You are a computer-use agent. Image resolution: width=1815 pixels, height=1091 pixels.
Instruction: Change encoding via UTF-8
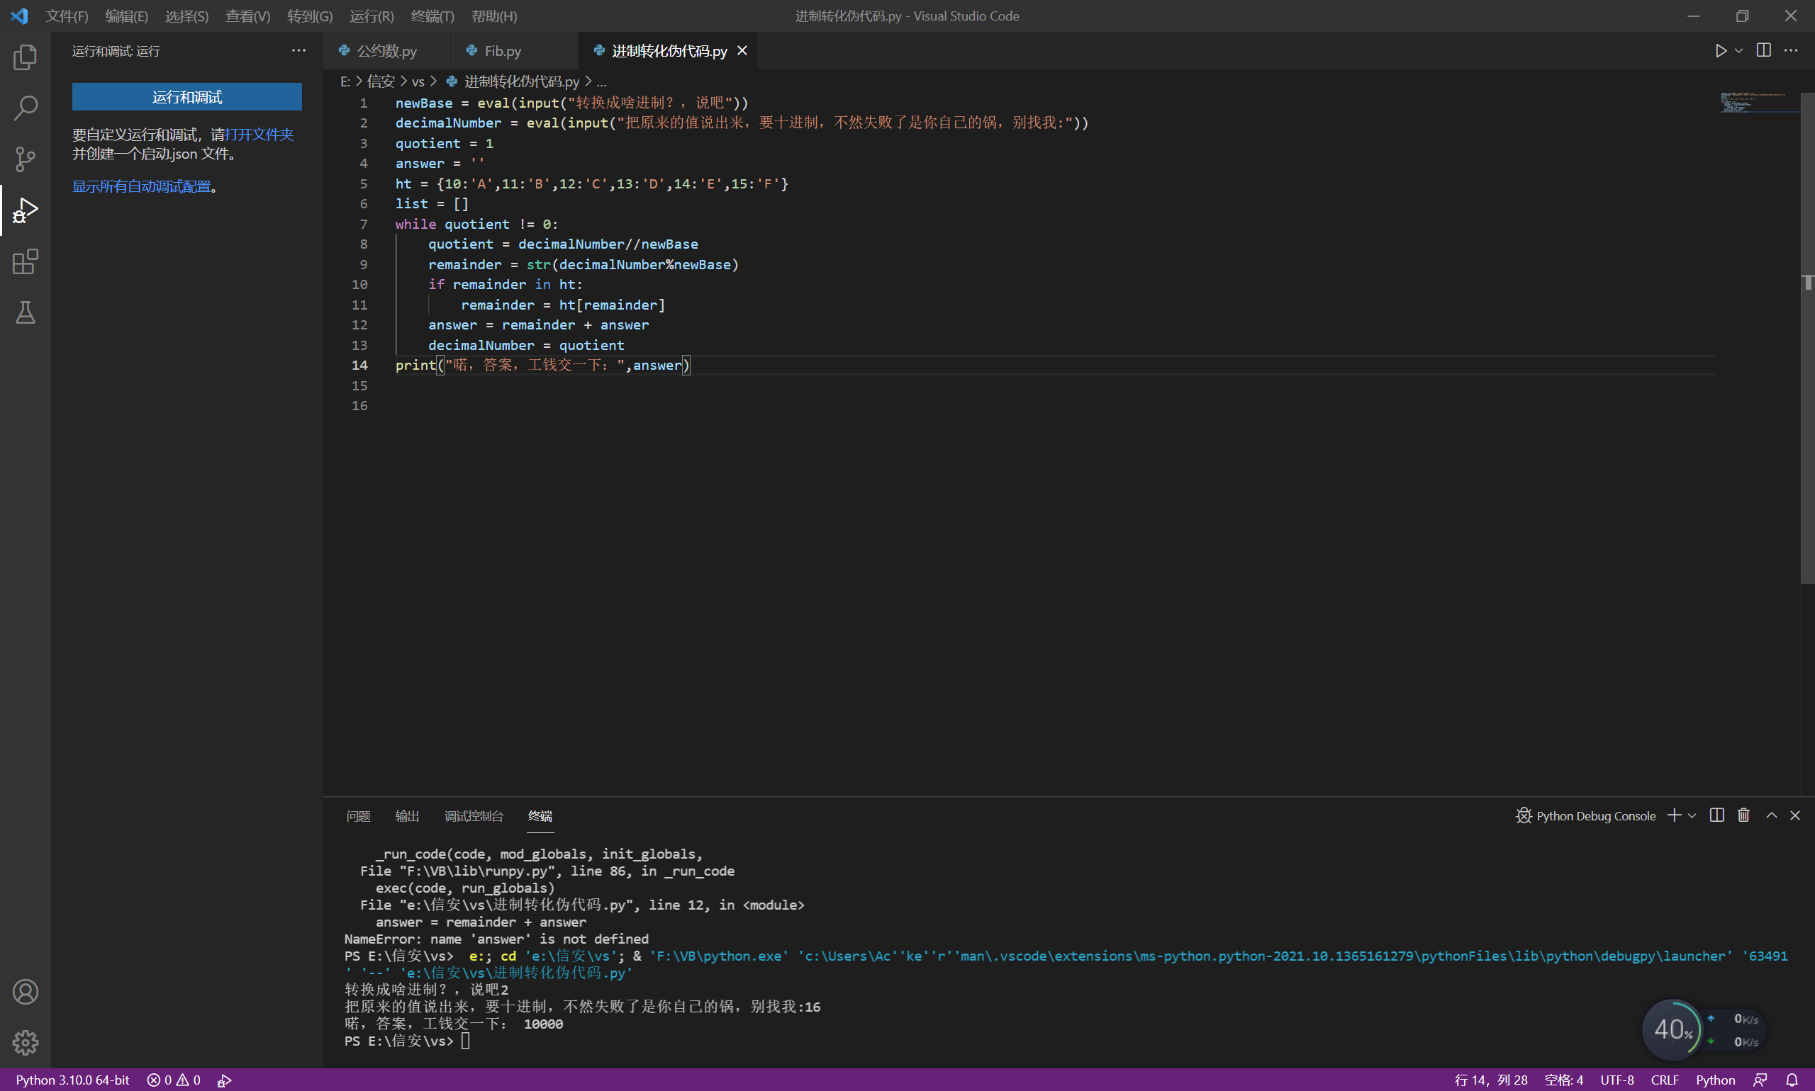coord(1616,1080)
